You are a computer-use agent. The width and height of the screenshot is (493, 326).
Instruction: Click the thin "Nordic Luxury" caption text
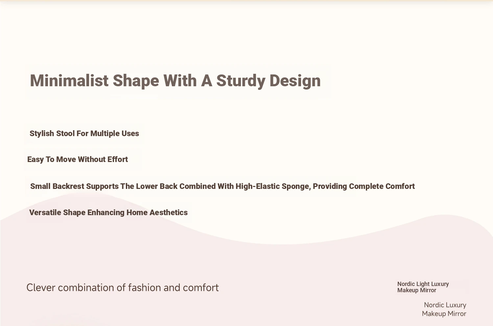pyautogui.click(x=445, y=305)
